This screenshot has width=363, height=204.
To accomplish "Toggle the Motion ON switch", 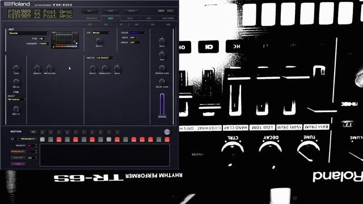I will click(x=33, y=132).
